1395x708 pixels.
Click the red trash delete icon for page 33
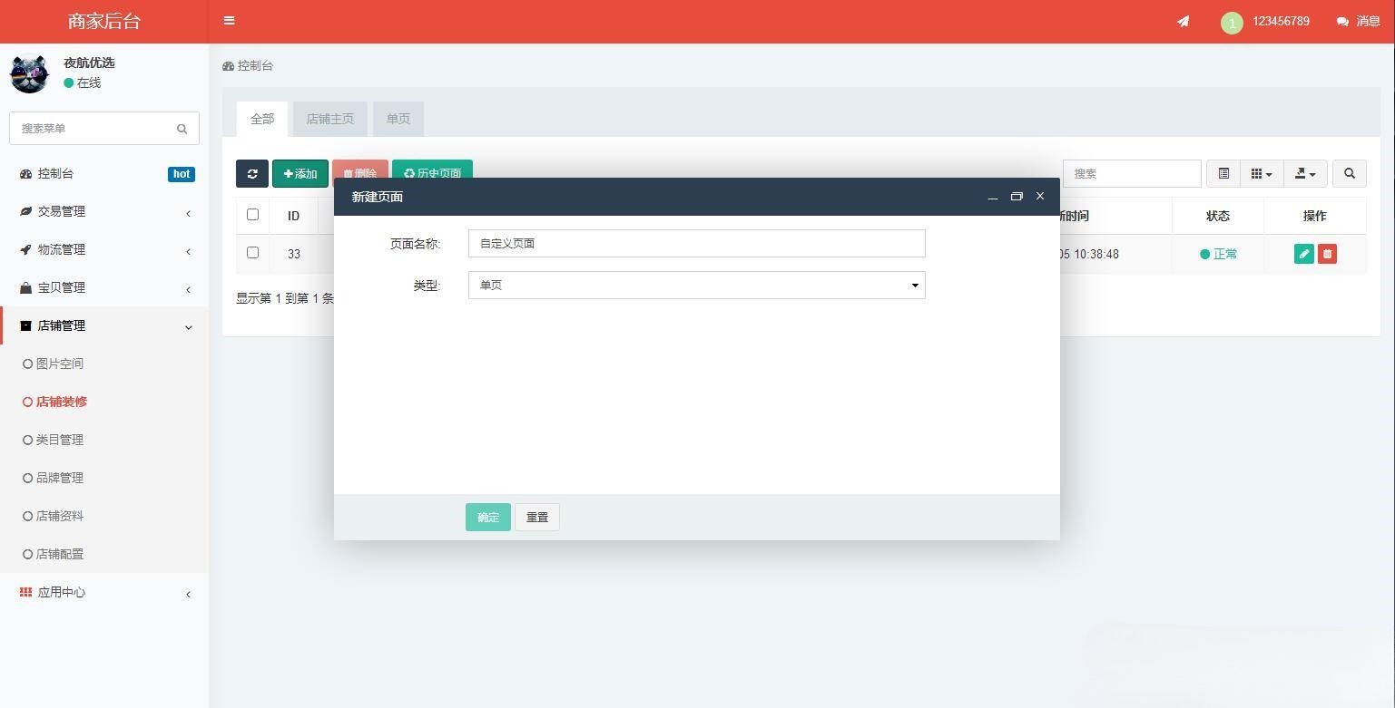(x=1327, y=254)
